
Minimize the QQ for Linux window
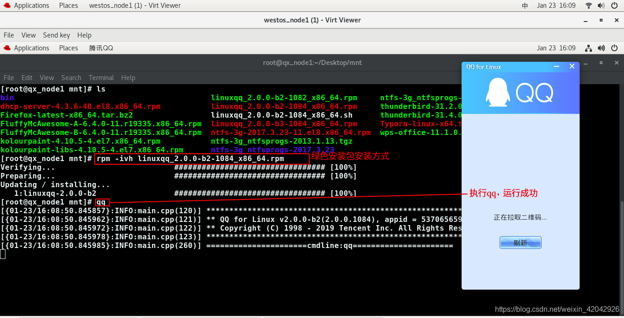pyautogui.click(x=557, y=67)
